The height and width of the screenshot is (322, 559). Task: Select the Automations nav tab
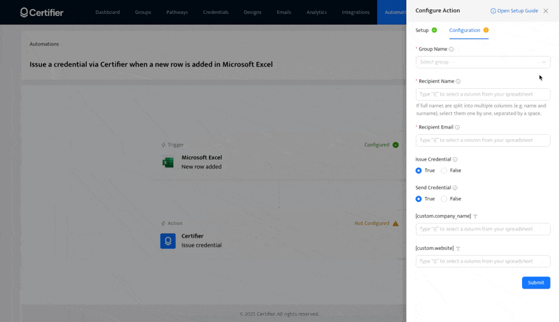[392, 12]
